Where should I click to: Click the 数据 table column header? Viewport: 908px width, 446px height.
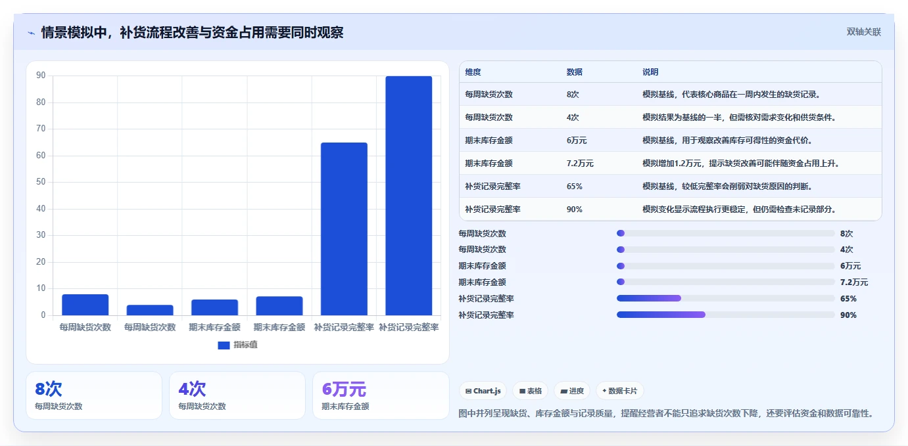(x=574, y=72)
